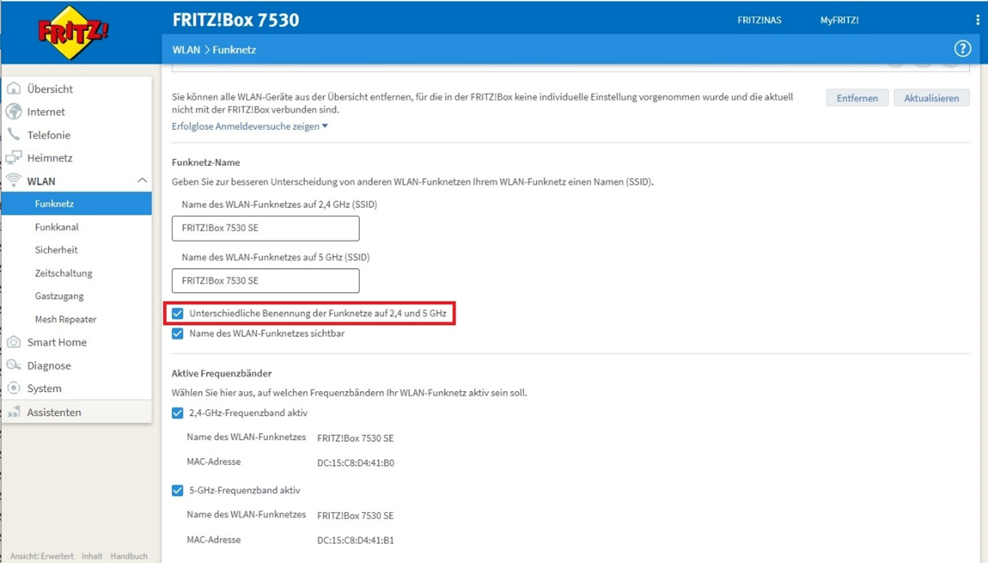
Task: Click the Telefonie phone icon
Action: pyautogui.click(x=14, y=135)
